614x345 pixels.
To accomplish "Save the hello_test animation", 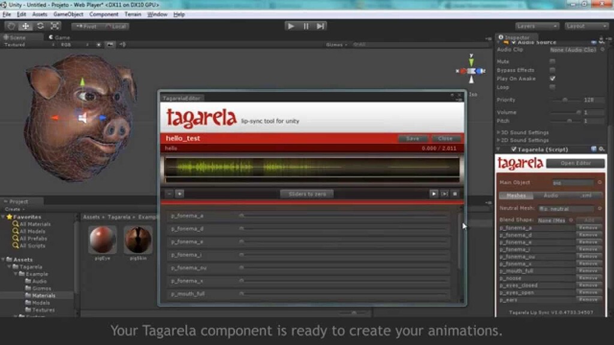I will [412, 138].
